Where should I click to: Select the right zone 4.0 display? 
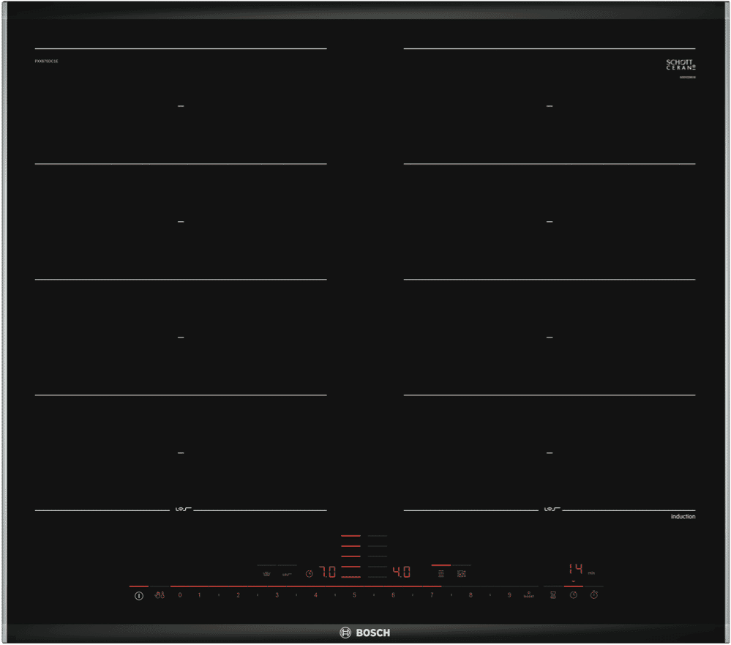coord(402,573)
